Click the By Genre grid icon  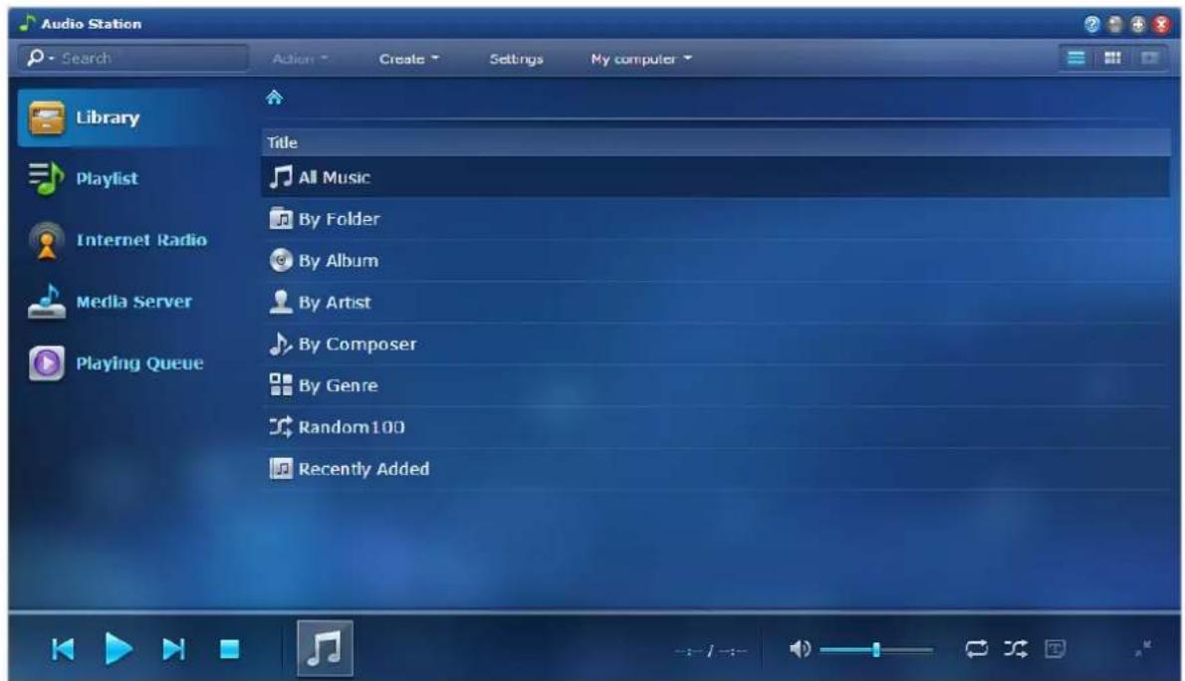coord(281,384)
